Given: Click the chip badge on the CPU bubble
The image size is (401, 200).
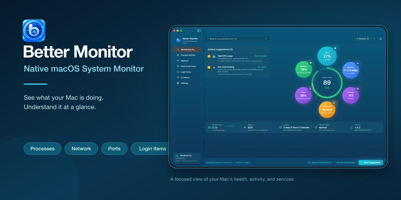Looking at the screenshot, I should tap(335, 48).
